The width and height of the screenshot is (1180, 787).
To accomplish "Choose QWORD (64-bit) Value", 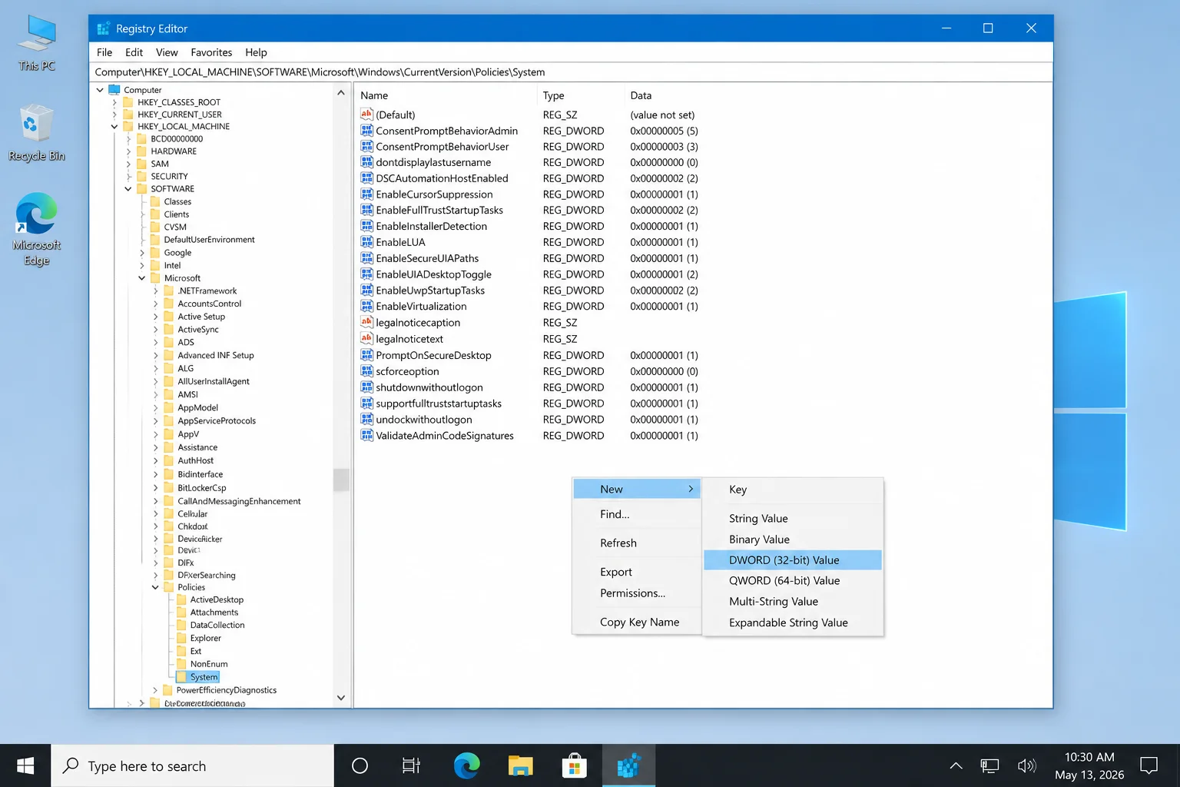I will 792,581.
